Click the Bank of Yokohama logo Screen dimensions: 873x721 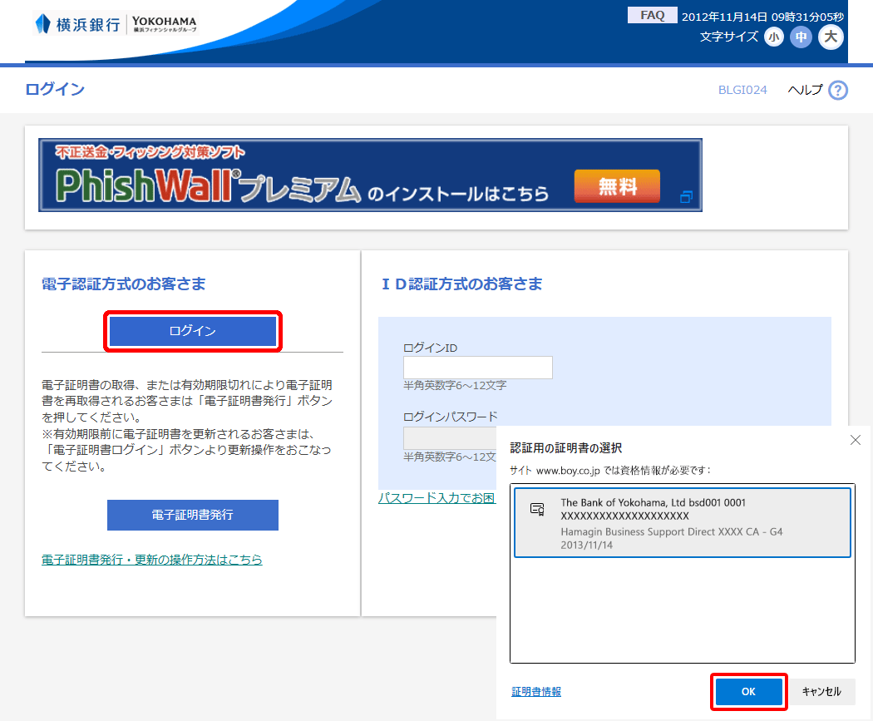116,24
